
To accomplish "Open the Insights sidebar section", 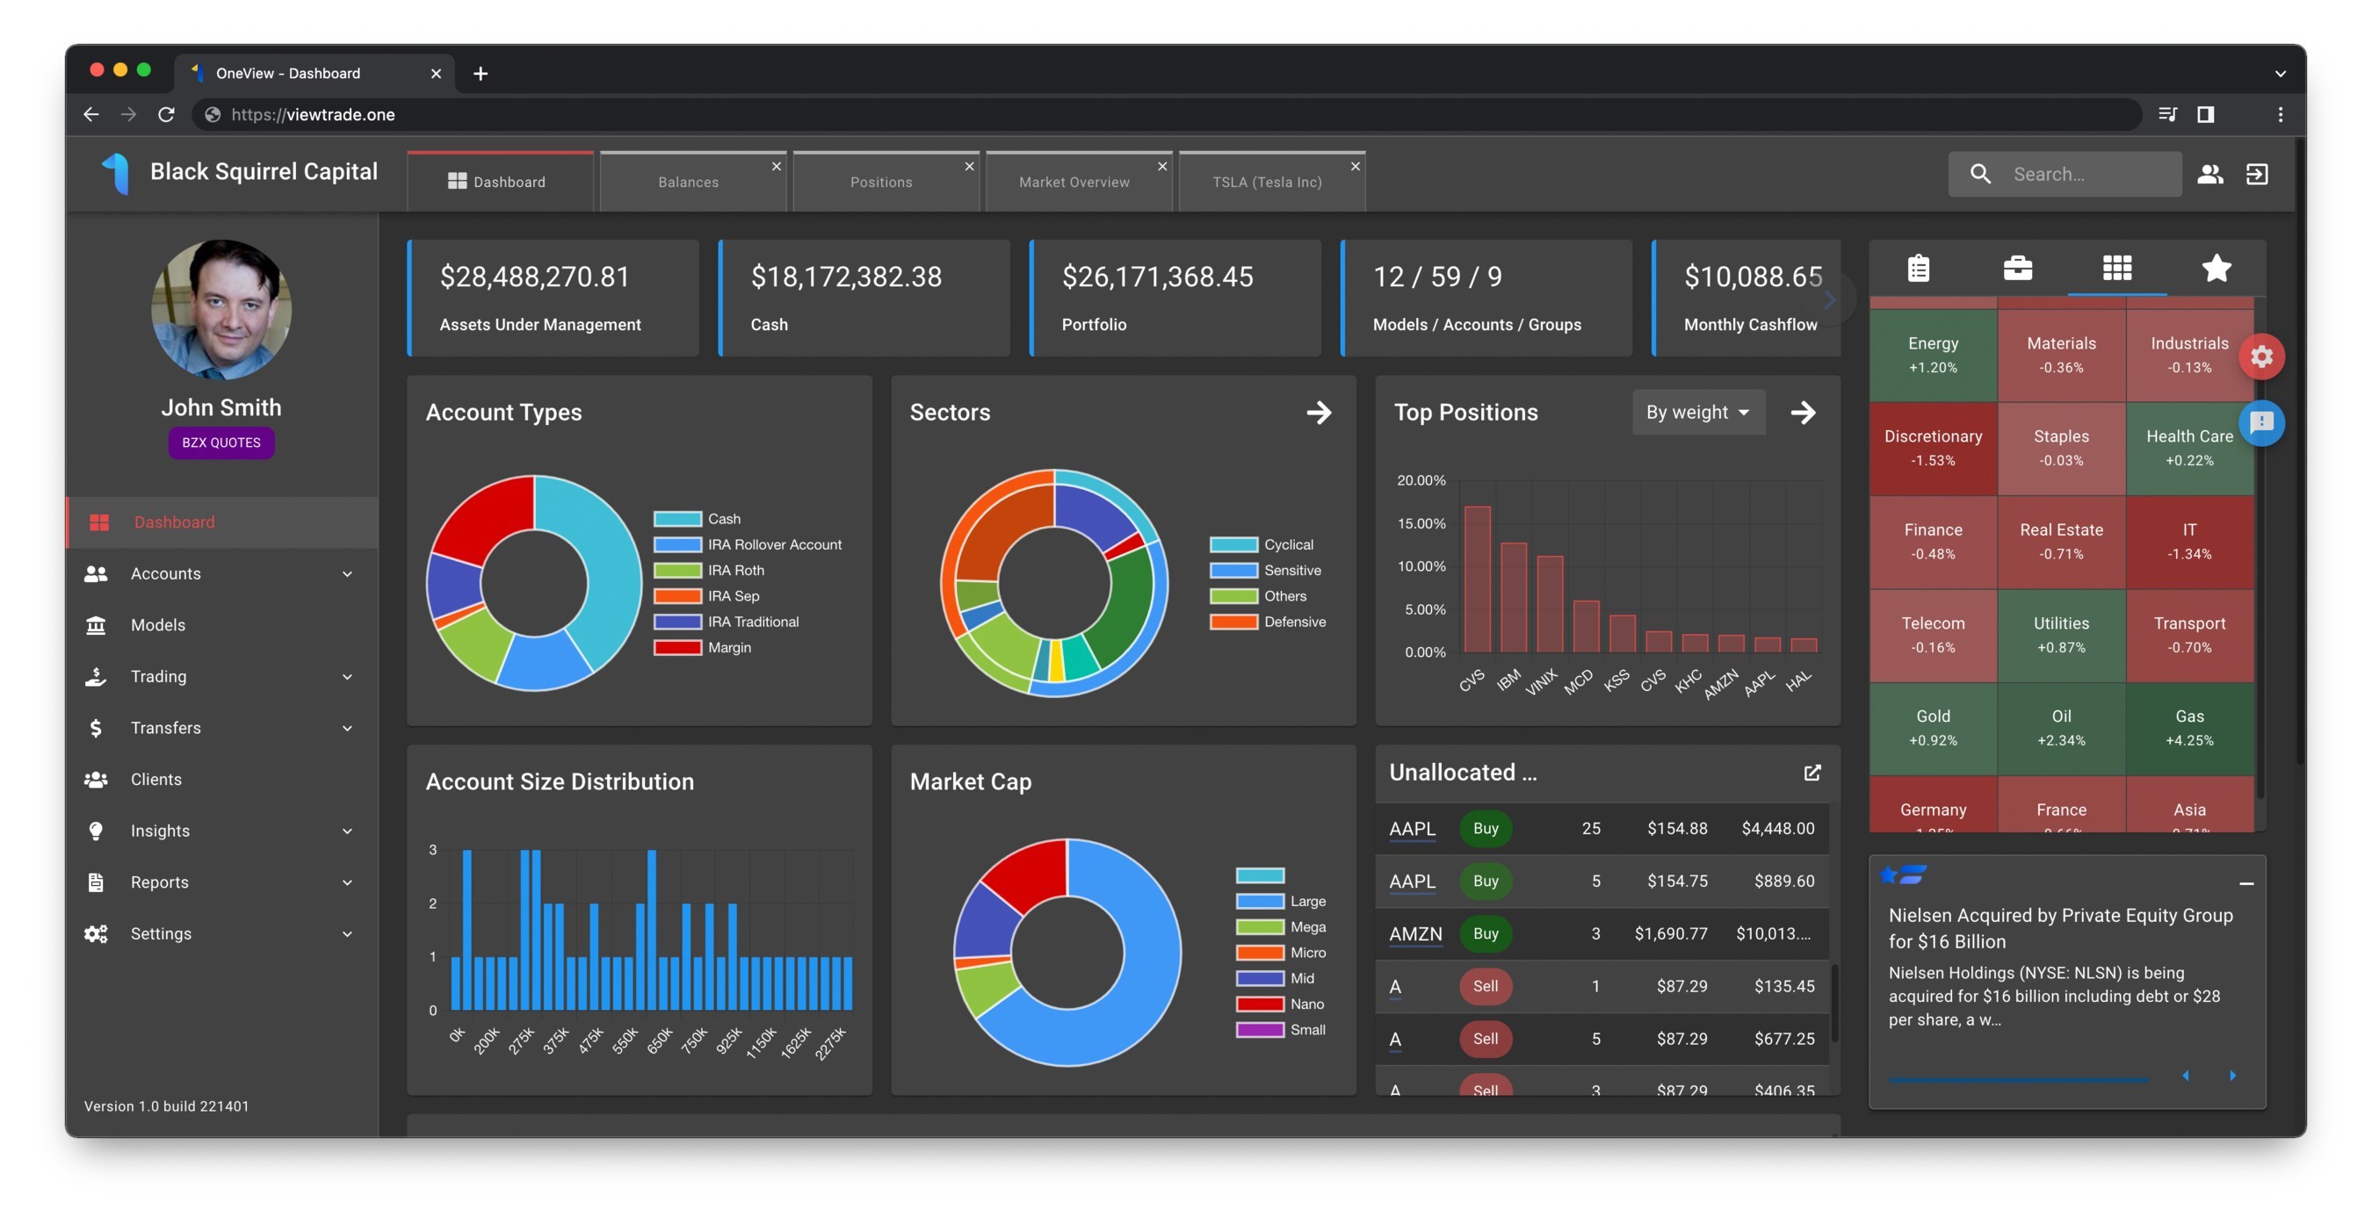I will 219,829.
